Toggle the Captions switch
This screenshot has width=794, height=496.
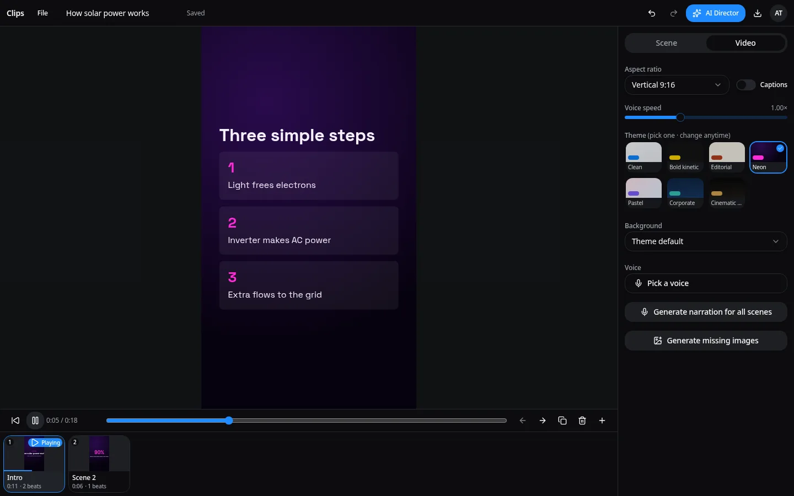[745, 85]
